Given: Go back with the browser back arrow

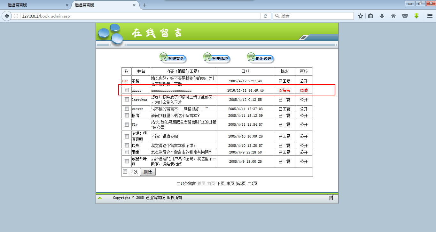Looking at the screenshot, I should pyautogui.click(x=7, y=16).
